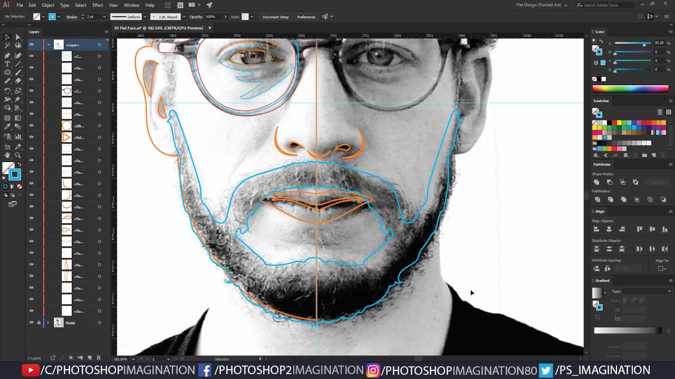Pick a color from the spectrum bar
Image resolution: width=675 pixels, height=379 pixels.
pos(630,89)
